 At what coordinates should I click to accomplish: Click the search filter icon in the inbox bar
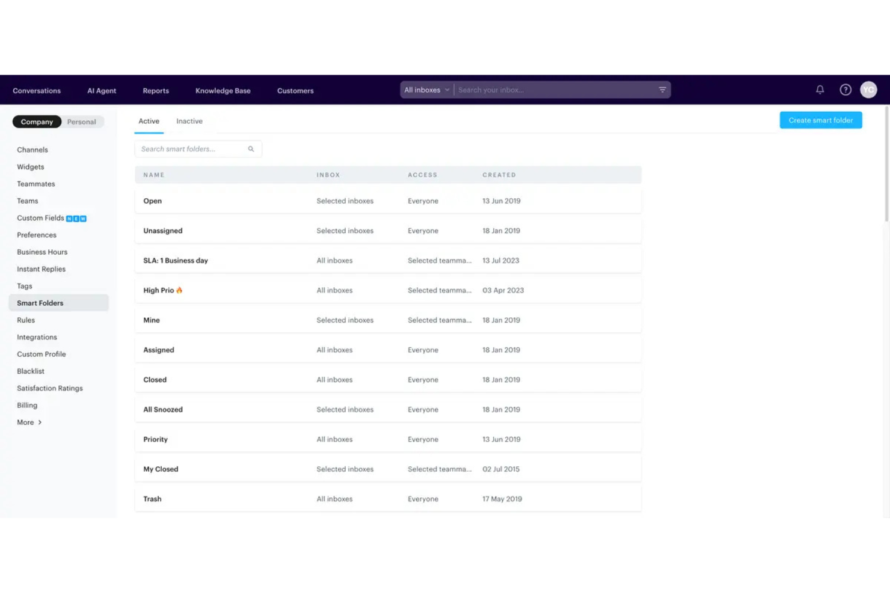661,89
